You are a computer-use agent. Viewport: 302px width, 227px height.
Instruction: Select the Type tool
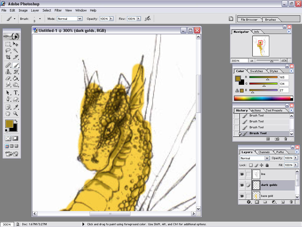(16, 93)
